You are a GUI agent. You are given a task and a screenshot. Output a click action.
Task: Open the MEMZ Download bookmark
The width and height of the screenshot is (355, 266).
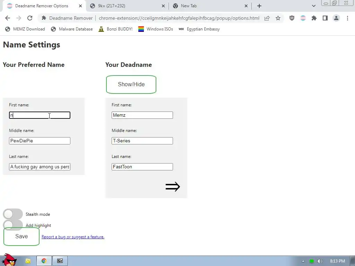tap(25, 29)
